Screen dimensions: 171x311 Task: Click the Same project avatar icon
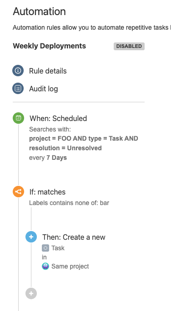(x=45, y=266)
